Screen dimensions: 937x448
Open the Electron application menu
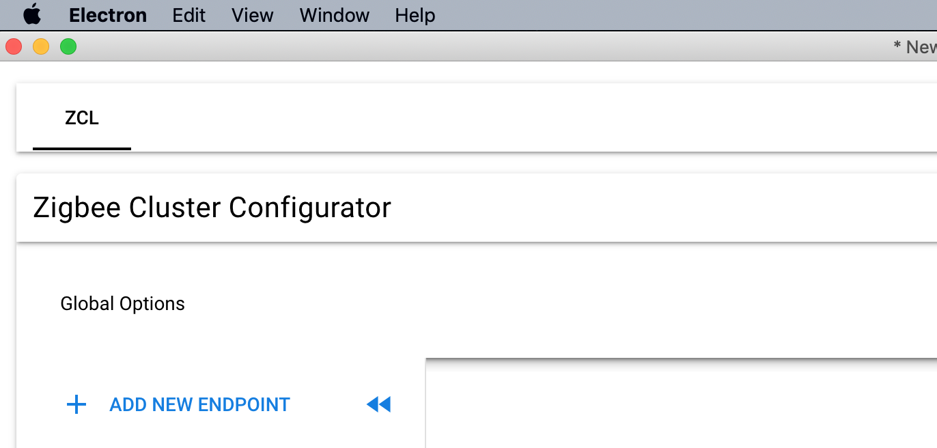107,15
